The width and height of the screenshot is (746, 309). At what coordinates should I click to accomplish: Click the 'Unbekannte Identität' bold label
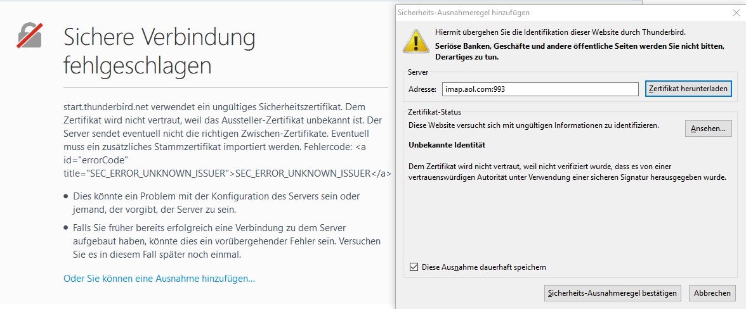click(447, 146)
